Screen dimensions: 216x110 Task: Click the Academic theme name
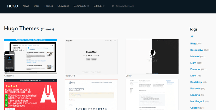[9, 76]
